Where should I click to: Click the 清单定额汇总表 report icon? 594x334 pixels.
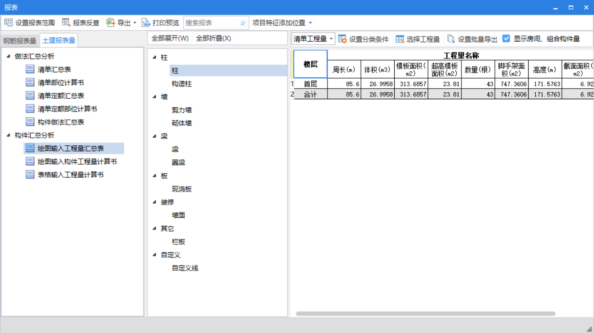click(x=30, y=95)
